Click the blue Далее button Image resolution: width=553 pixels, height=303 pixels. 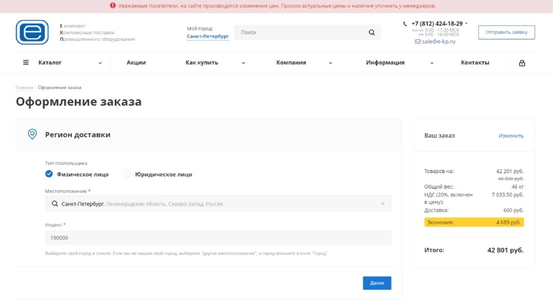(x=377, y=283)
